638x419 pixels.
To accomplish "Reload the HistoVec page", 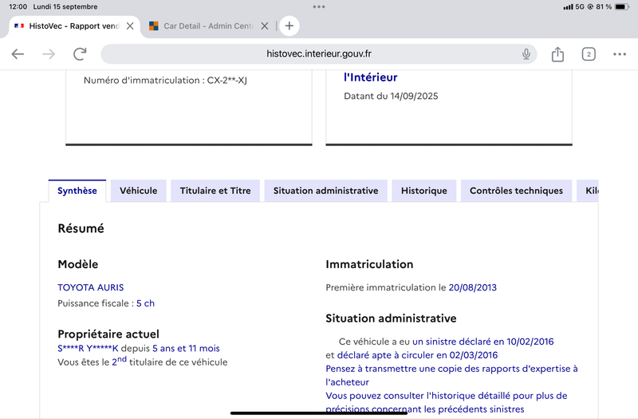I will click(80, 54).
